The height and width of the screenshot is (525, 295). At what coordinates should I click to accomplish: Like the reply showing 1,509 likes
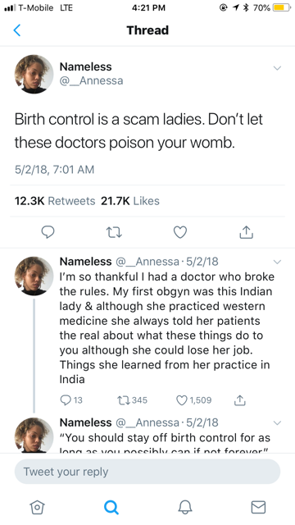(193, 400)
